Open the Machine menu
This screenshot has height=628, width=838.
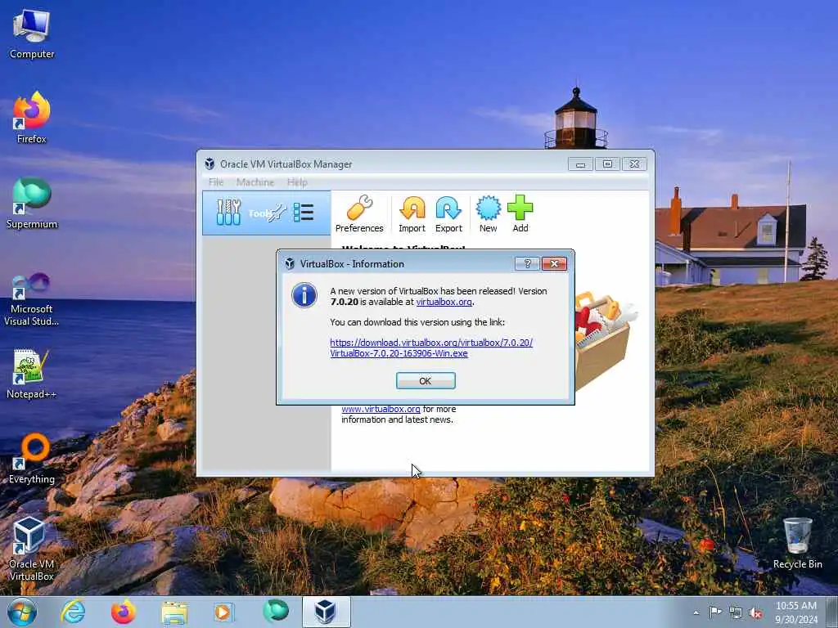pos(255,182)
